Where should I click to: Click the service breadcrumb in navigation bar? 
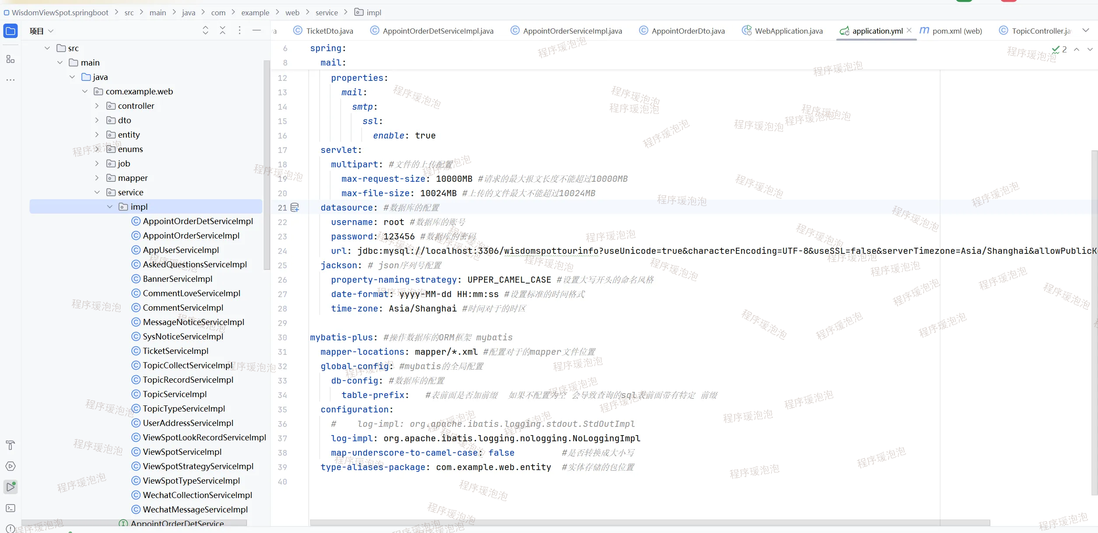point(327,13)
